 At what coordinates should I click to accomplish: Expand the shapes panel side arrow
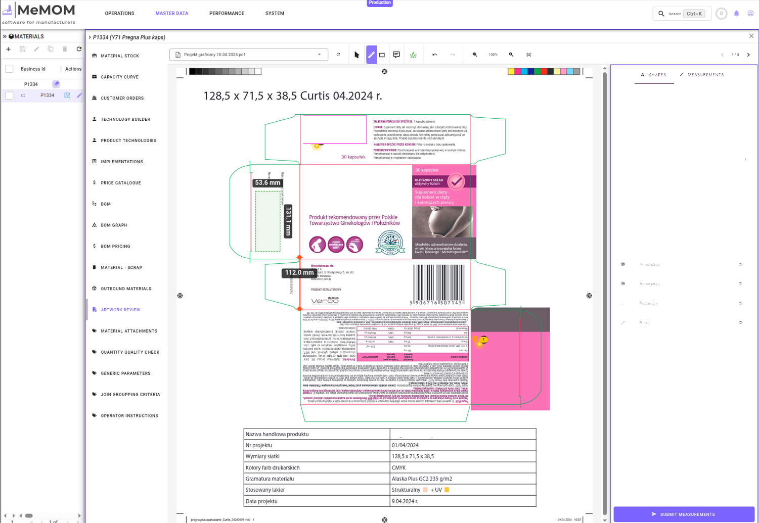745,159
